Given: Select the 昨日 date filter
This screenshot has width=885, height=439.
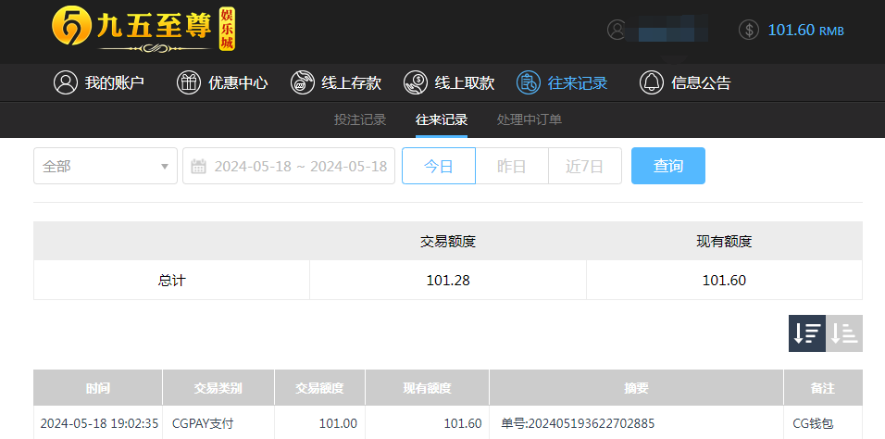Looking at the screenshot, I should [x=512, y=166].
